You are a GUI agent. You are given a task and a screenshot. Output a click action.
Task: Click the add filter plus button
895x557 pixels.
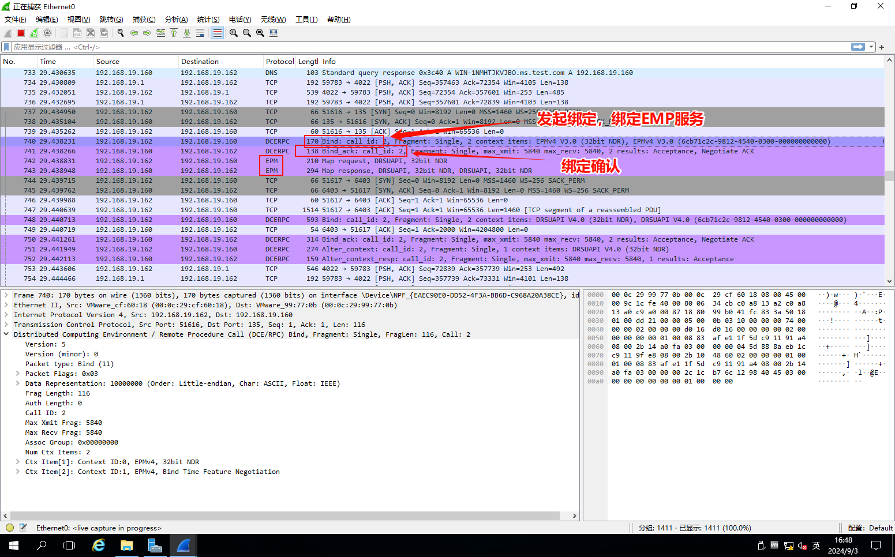[882, 47]
